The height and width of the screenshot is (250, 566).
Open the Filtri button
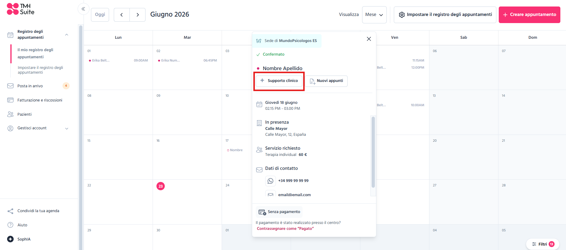coord(542,244)
